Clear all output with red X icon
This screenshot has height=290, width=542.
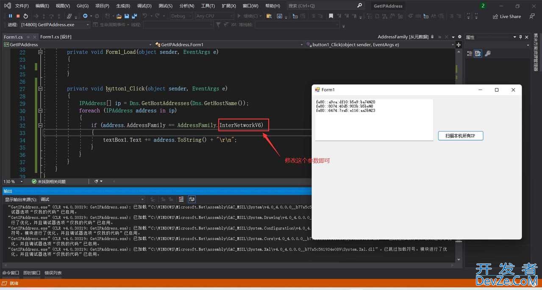181,199
